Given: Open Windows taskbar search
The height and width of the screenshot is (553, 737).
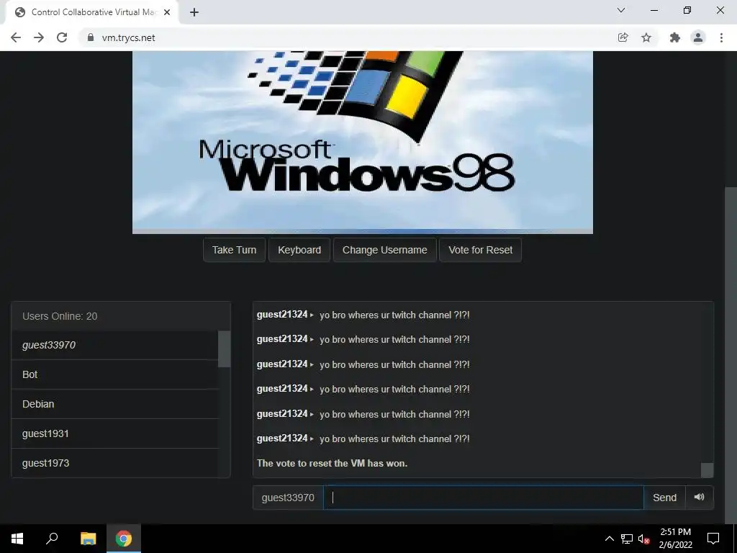Looking at the screenshot, I should [52, 539].
